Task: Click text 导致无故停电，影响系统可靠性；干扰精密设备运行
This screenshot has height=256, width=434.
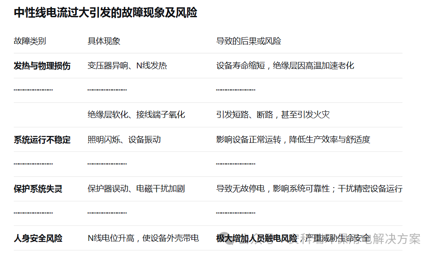Action: pos(309,189)
